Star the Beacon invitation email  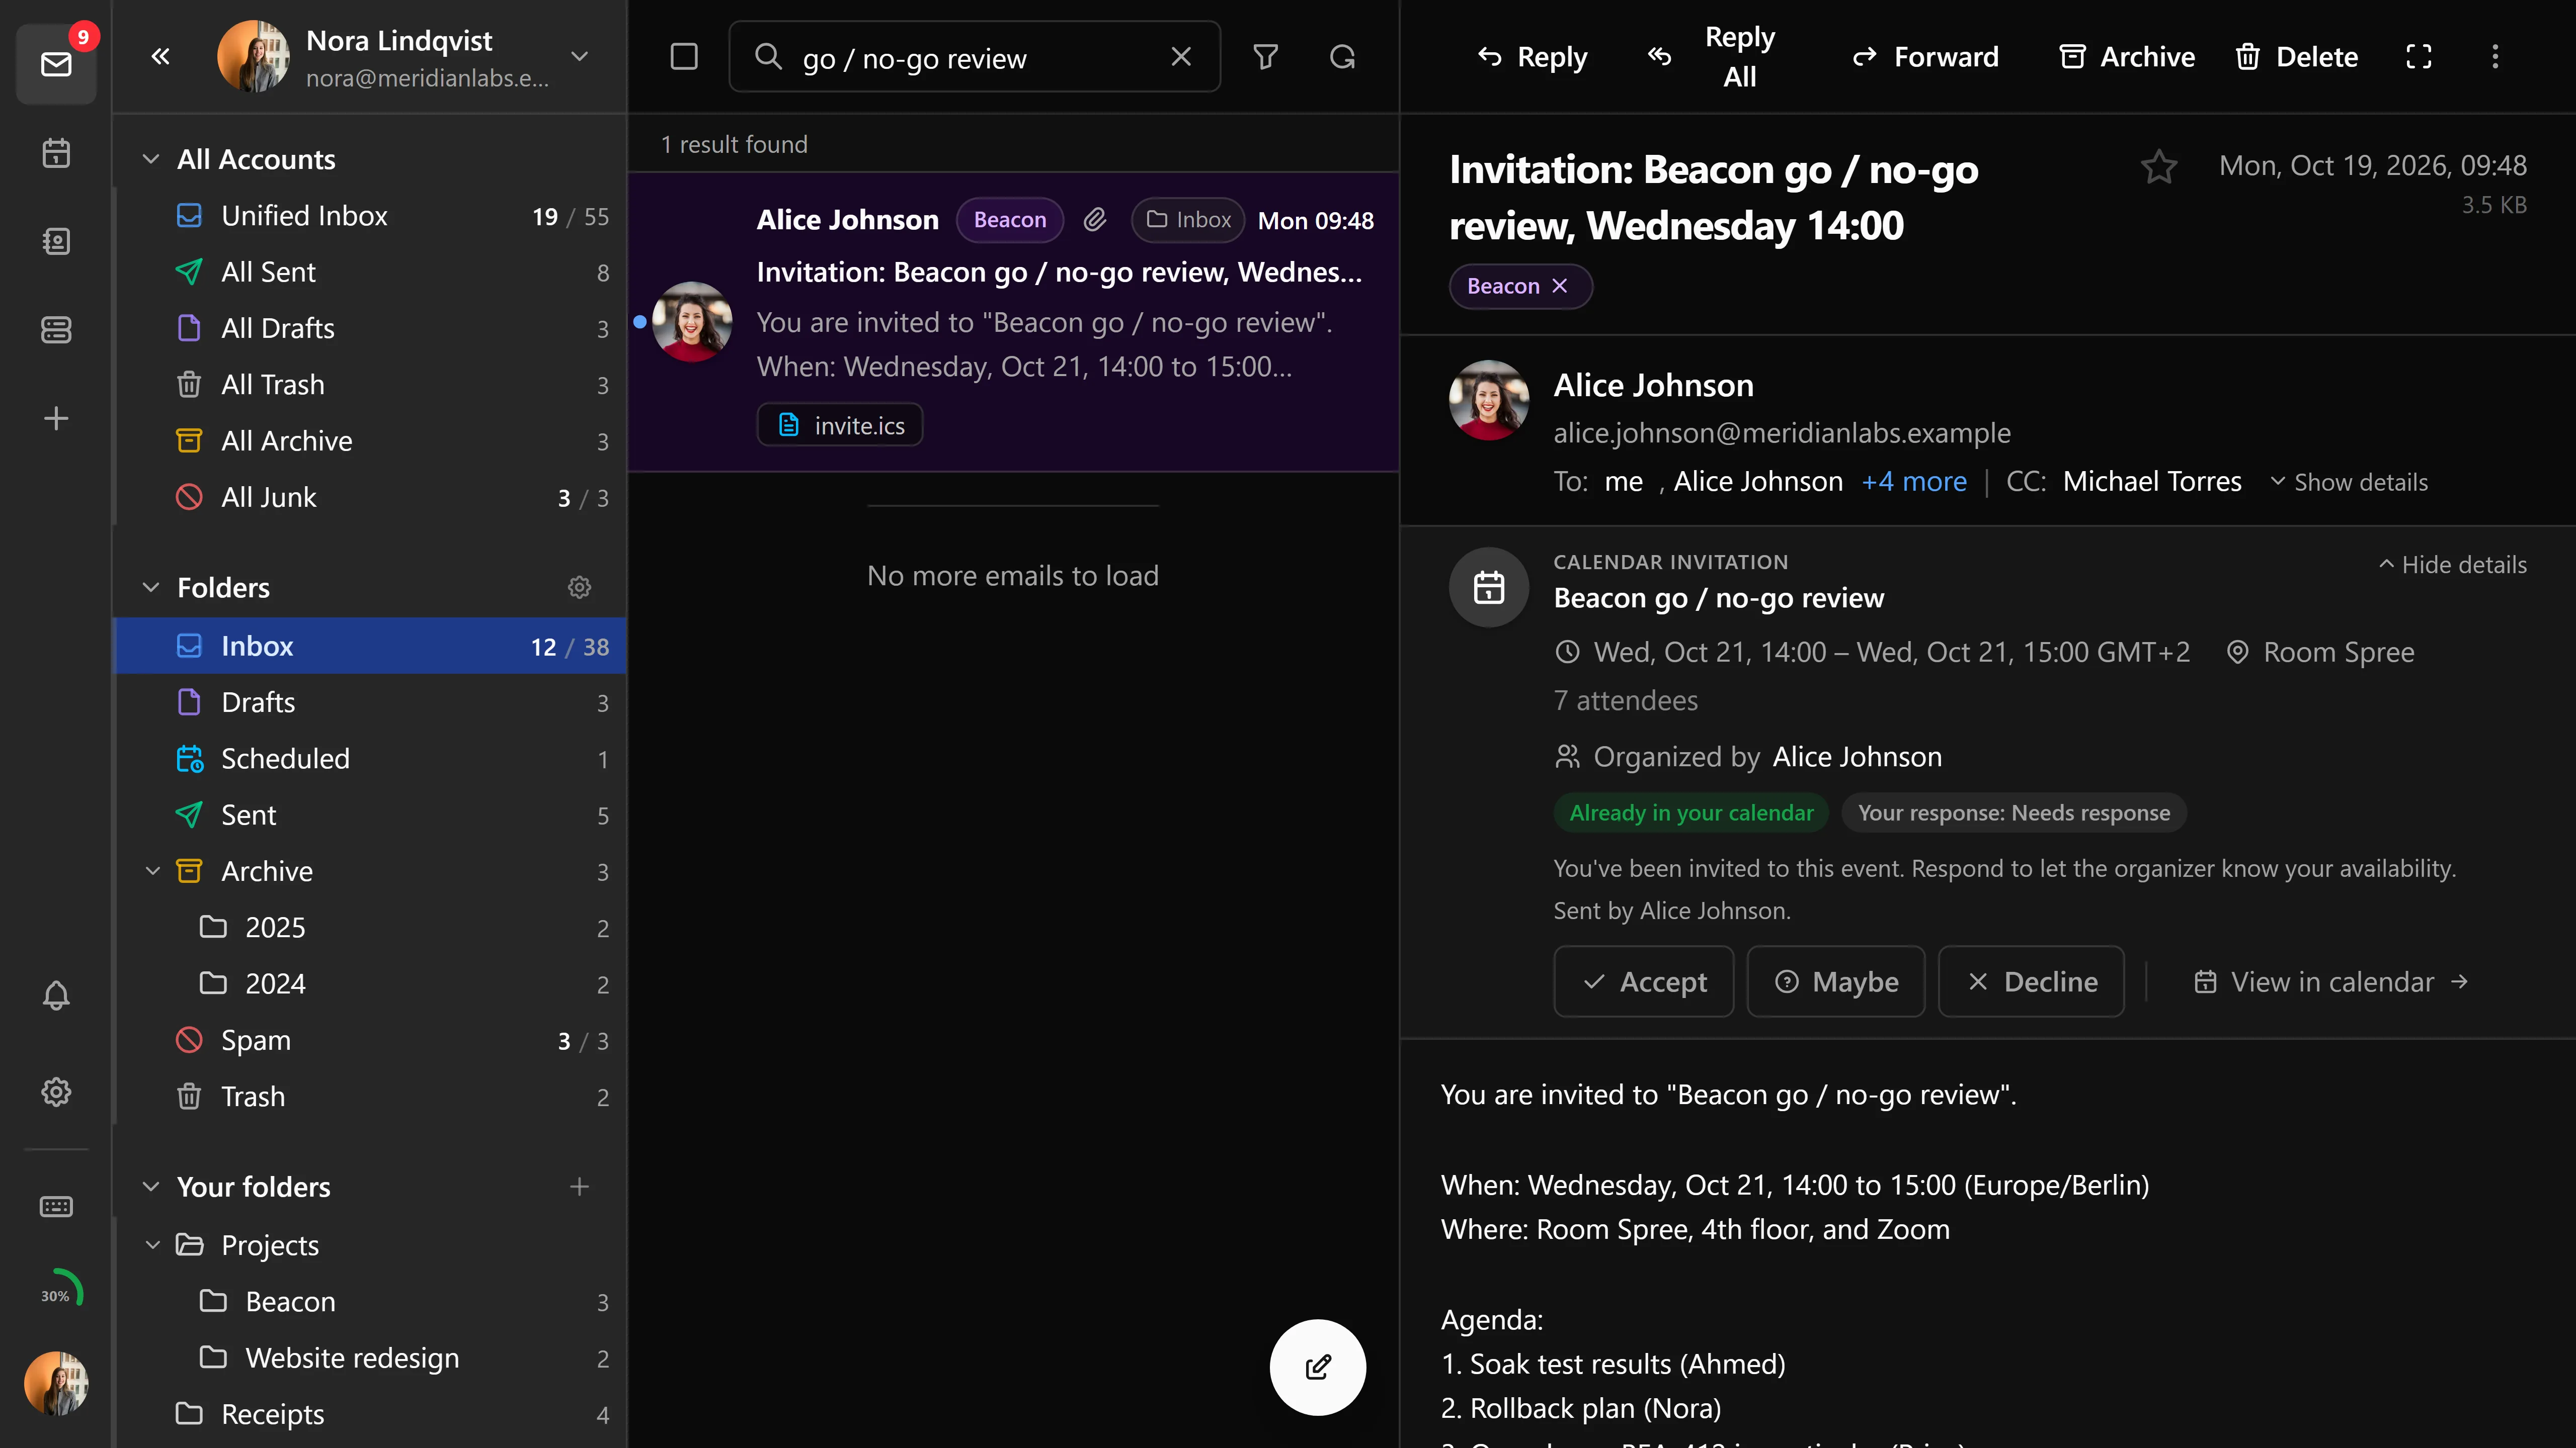2159,166
